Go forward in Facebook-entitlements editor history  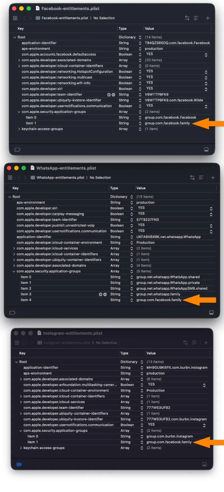pyautogui.click(x=31, y=18)
